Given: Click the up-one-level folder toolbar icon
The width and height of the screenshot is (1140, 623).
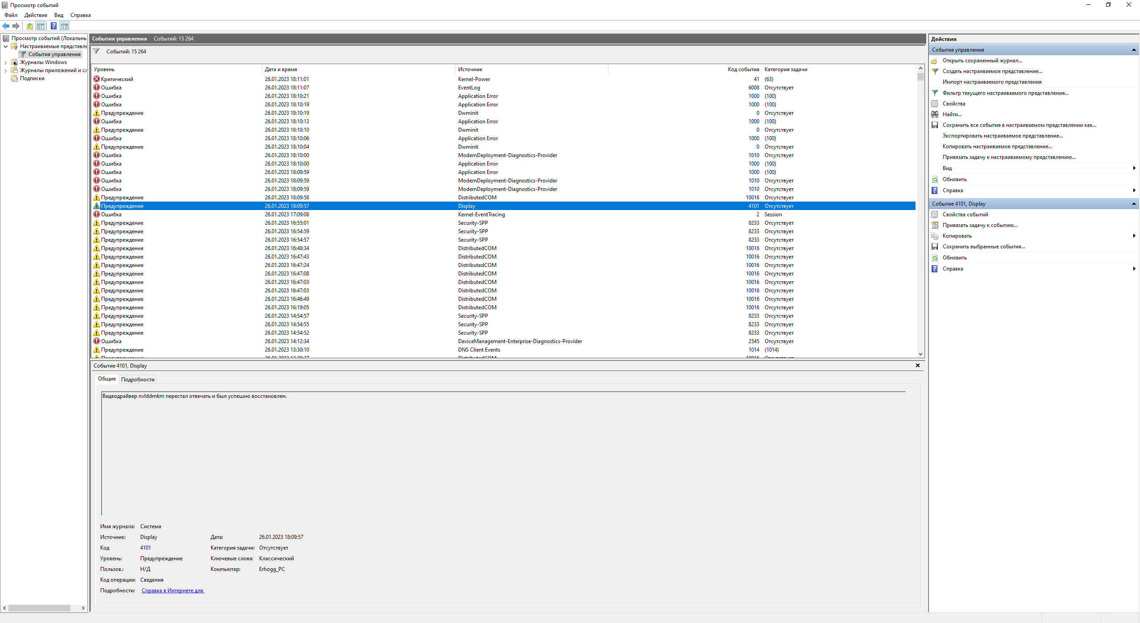Looking at the screenshot, I should click(x=29, y=26).
